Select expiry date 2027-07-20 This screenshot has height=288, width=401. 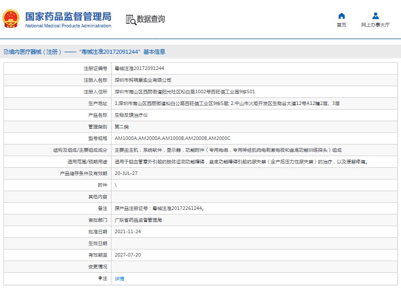(128, 255)
